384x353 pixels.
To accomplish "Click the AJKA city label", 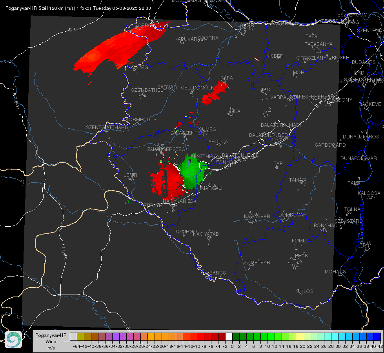I will point(235,111).
